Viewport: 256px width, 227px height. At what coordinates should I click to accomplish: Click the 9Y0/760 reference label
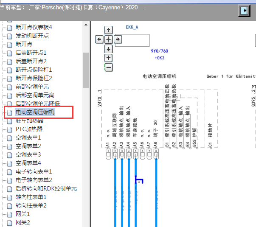click(160, 51)
